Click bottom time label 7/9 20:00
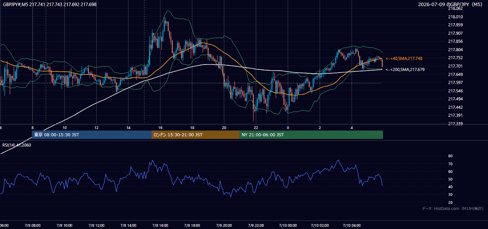The image size is (488, 229). [x=224, y=226]
